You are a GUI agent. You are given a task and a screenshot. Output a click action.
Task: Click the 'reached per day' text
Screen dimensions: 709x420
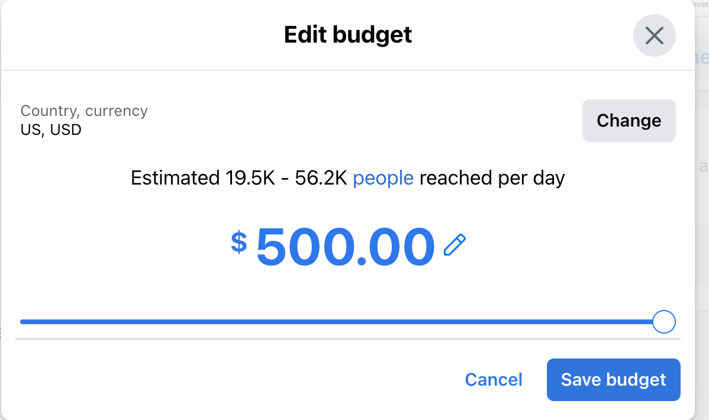pyautogui.click(x=492, y=178)
